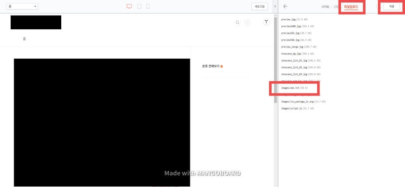The image size is (405, 187).
Task: Click the profile avatar next to search
Action: click(248, 23)
